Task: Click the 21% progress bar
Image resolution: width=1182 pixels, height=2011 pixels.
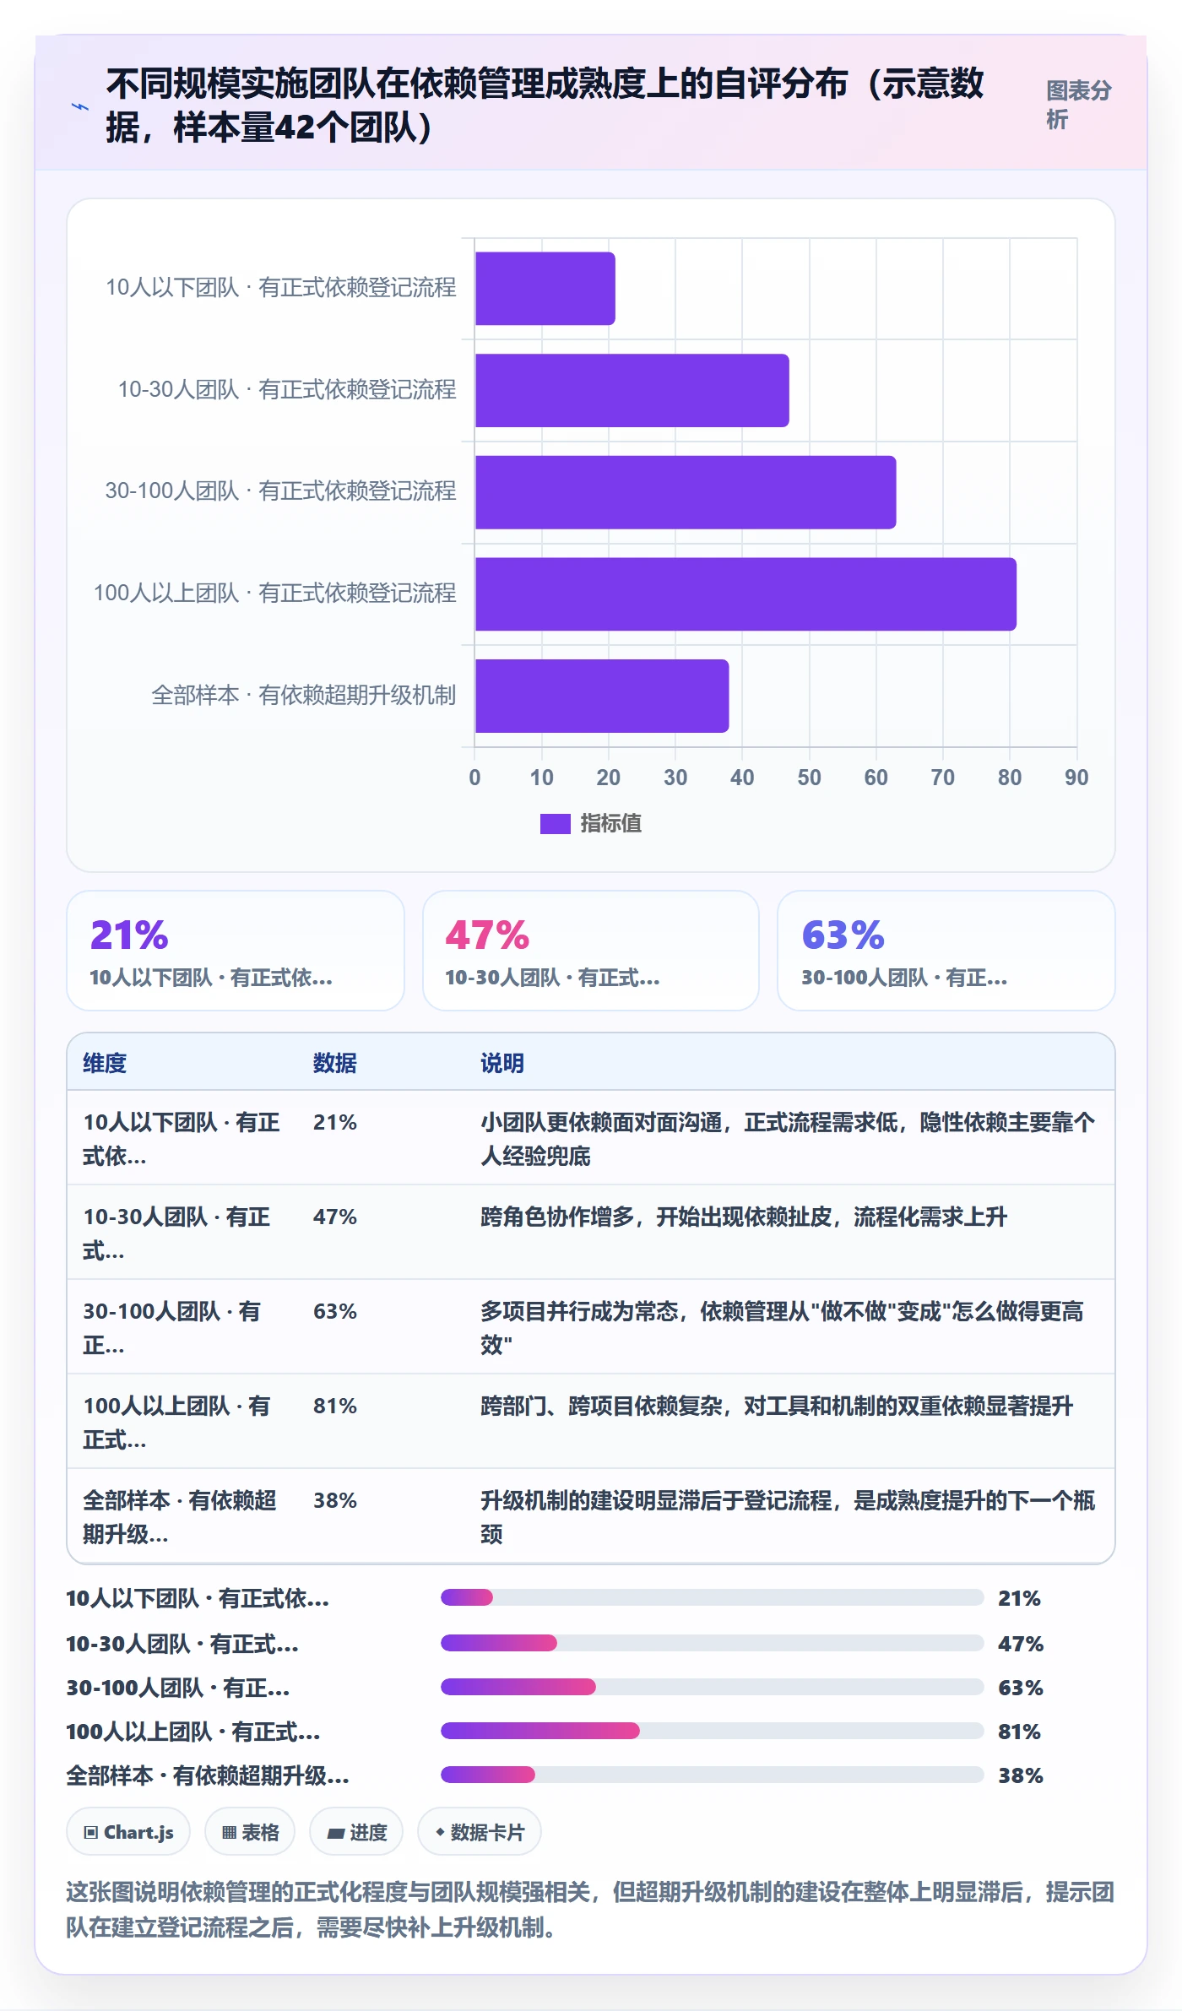Action: pyautogui.click(x=713, y=1597)
